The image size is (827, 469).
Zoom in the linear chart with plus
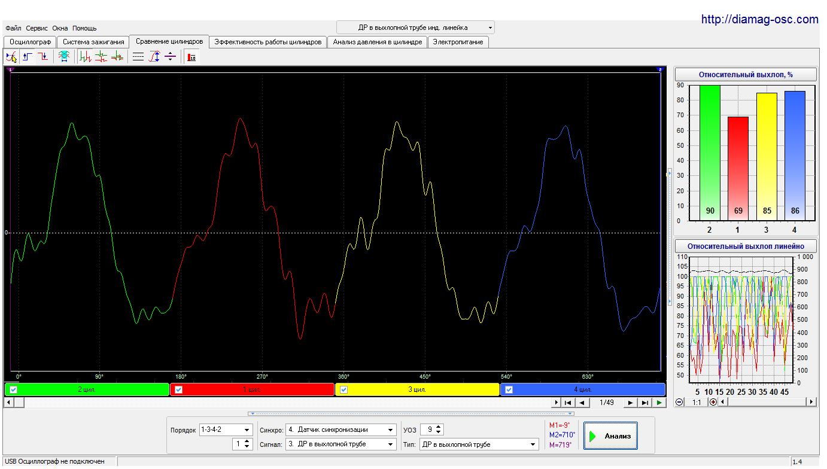click(713, 402)
